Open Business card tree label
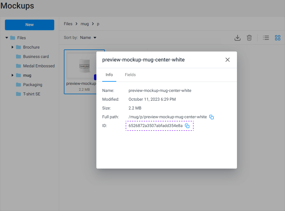 [x=36, y=56]
